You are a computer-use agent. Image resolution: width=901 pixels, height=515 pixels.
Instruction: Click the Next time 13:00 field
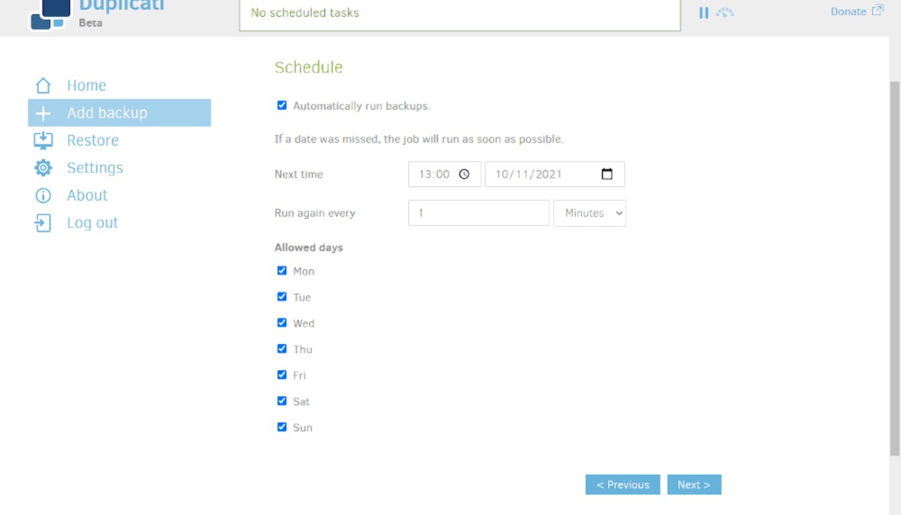click(444, 174)
